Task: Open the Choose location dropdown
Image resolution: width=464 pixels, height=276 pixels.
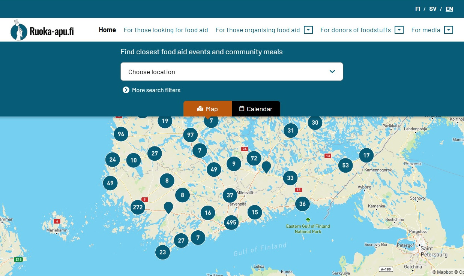Action: click(231, 72)
